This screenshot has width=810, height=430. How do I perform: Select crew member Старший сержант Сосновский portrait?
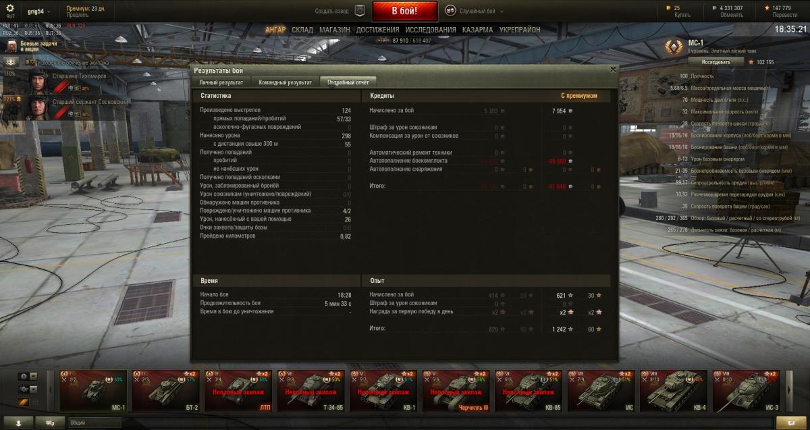[x=37, y=107]
